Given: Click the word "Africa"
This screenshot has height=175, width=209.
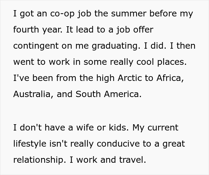Looking at the screenshot, I should click(167, 78).
